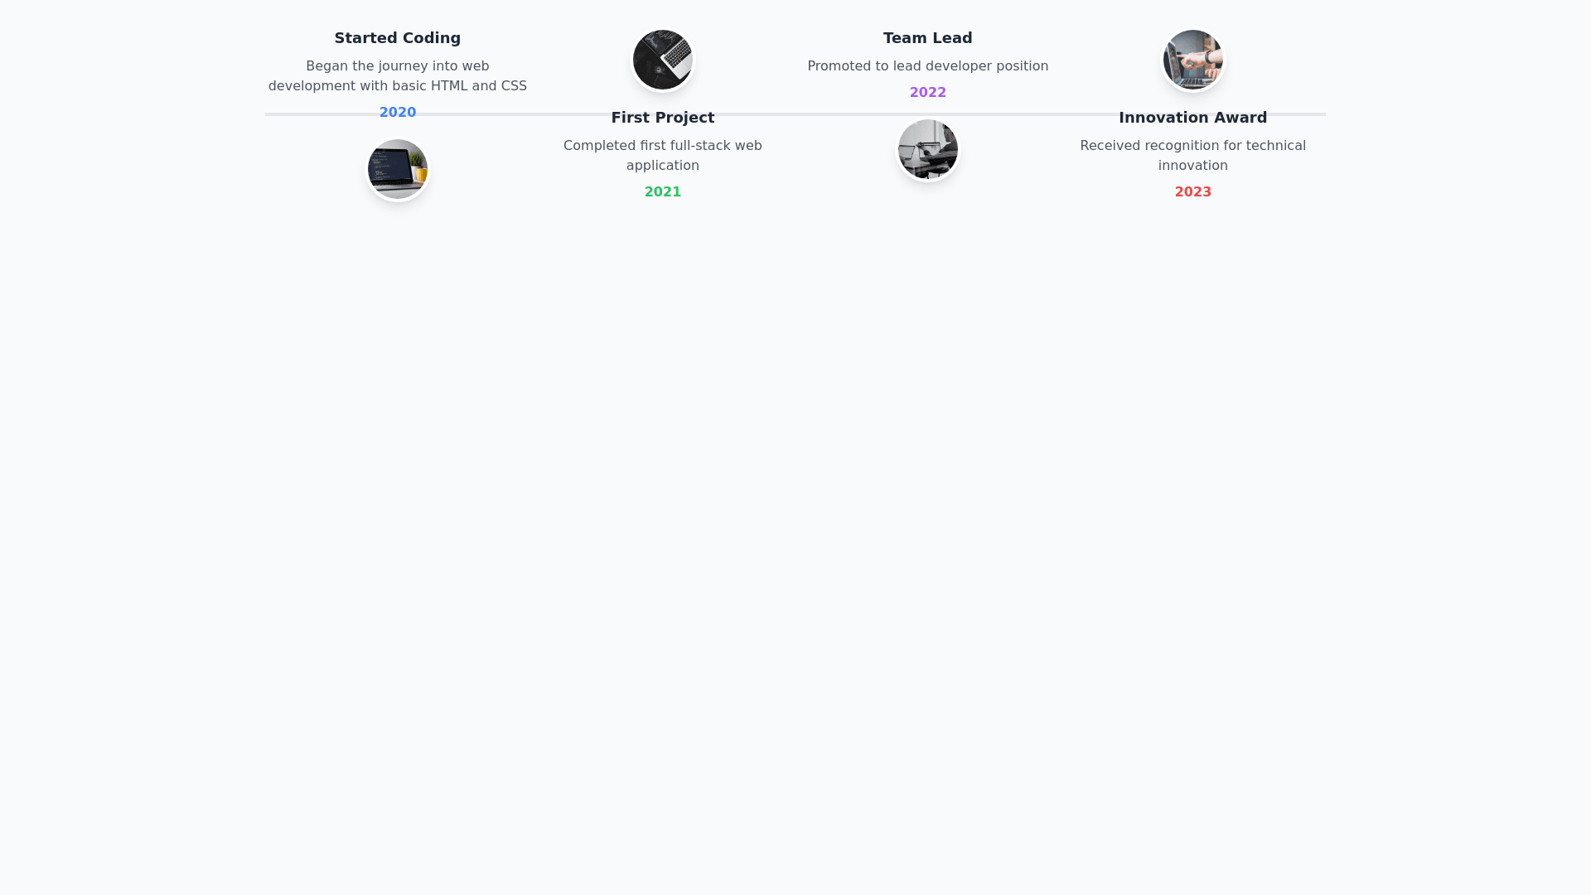
Task: Click the blue 2020 year label
Action: click(x=398, y=113)
